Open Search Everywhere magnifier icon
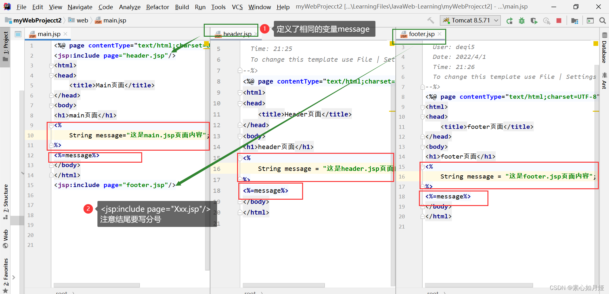Viewport: 609px width, 294px height. coord(602,21)
